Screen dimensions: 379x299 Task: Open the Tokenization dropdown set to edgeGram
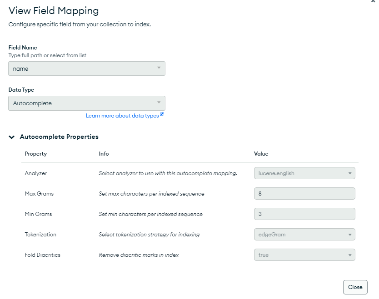[304, 235]
